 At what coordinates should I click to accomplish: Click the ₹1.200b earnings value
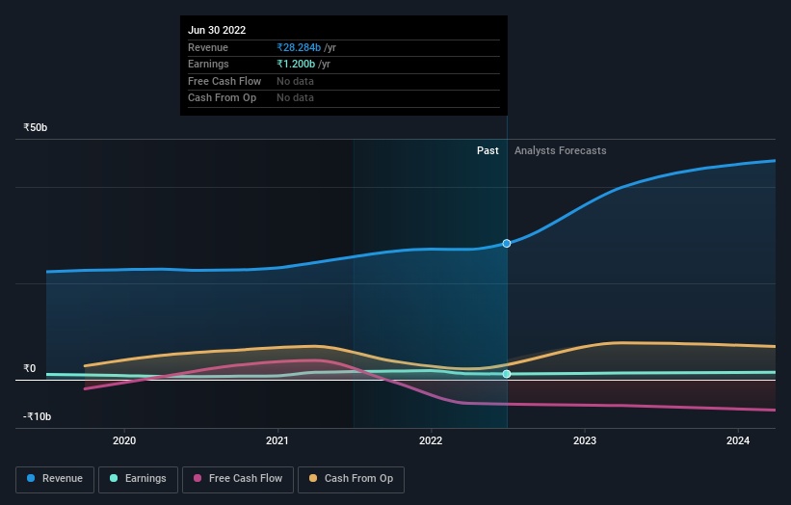point(296,64)
